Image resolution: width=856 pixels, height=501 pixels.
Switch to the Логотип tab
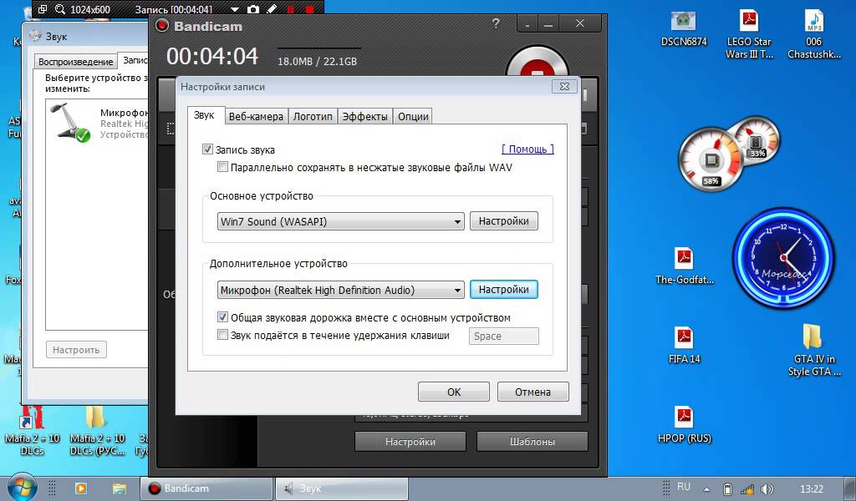[x=313, y=116]
